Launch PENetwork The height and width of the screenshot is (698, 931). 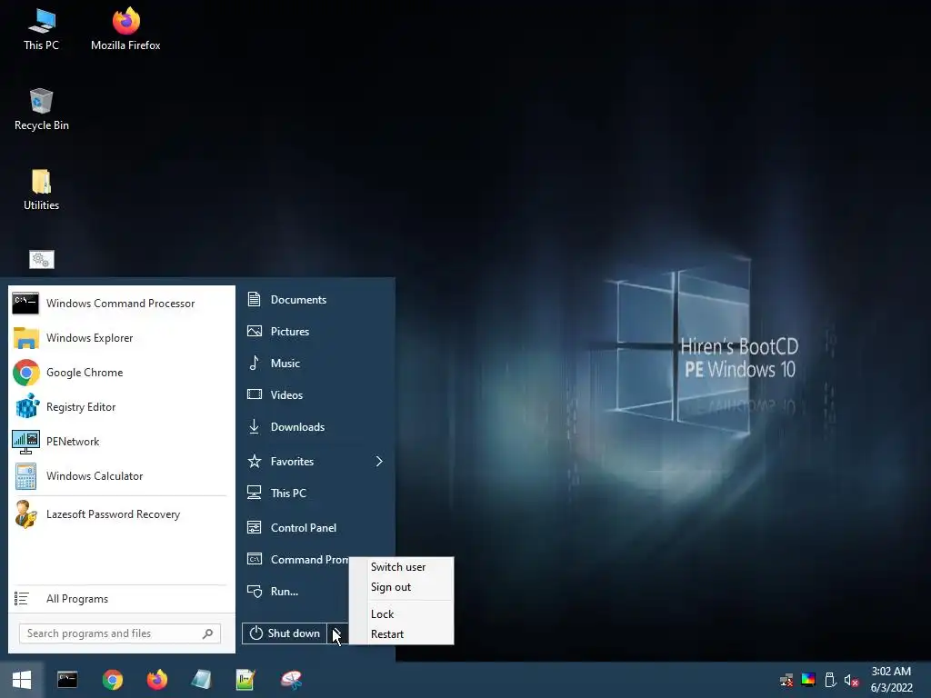tap(122, 442)
